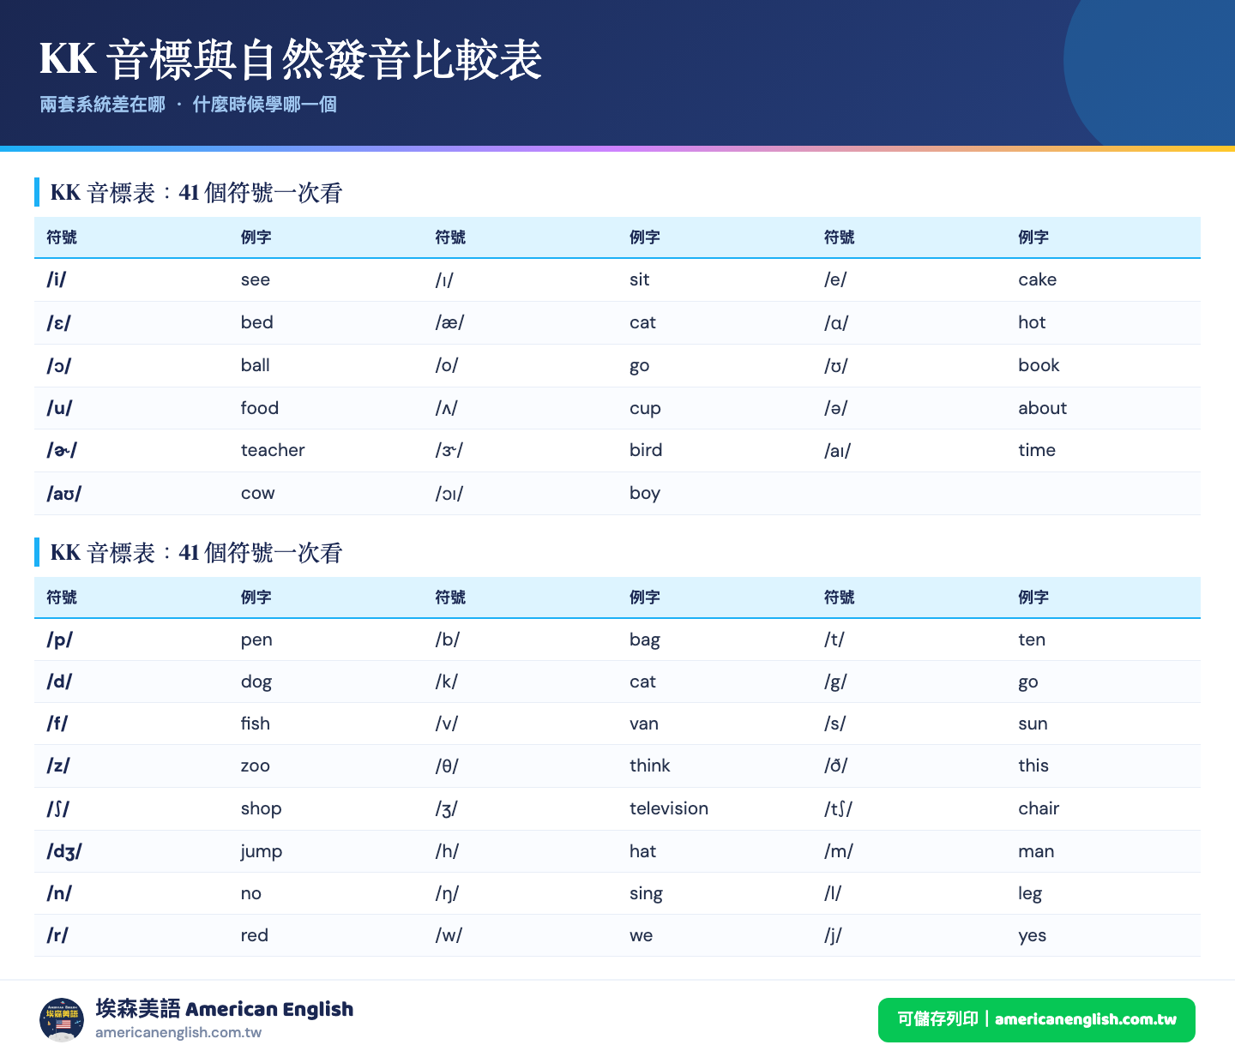Viewport: 1235px width, 1063px height.
Task: Click the /i/ symbol cell
Action: coord(57,279)
